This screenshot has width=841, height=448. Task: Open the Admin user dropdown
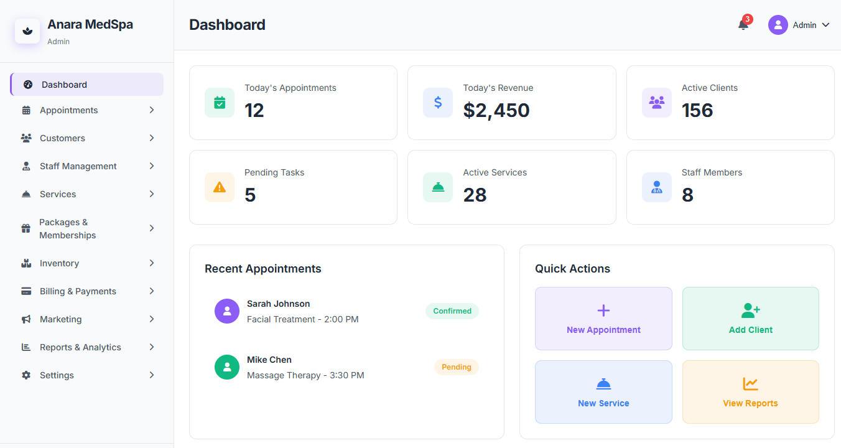click(x=799, y=25)
